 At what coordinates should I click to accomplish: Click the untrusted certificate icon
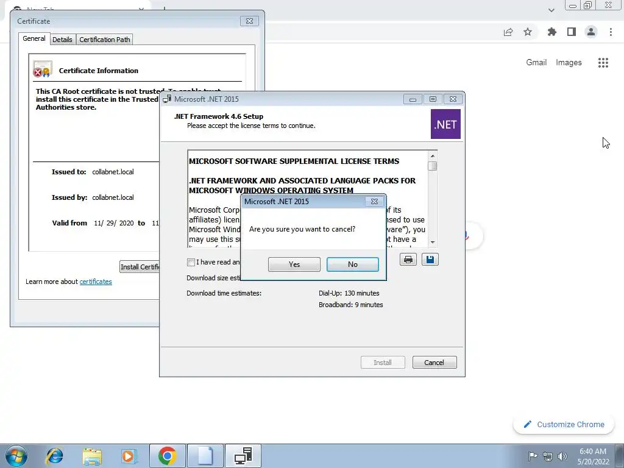(43, 69)
